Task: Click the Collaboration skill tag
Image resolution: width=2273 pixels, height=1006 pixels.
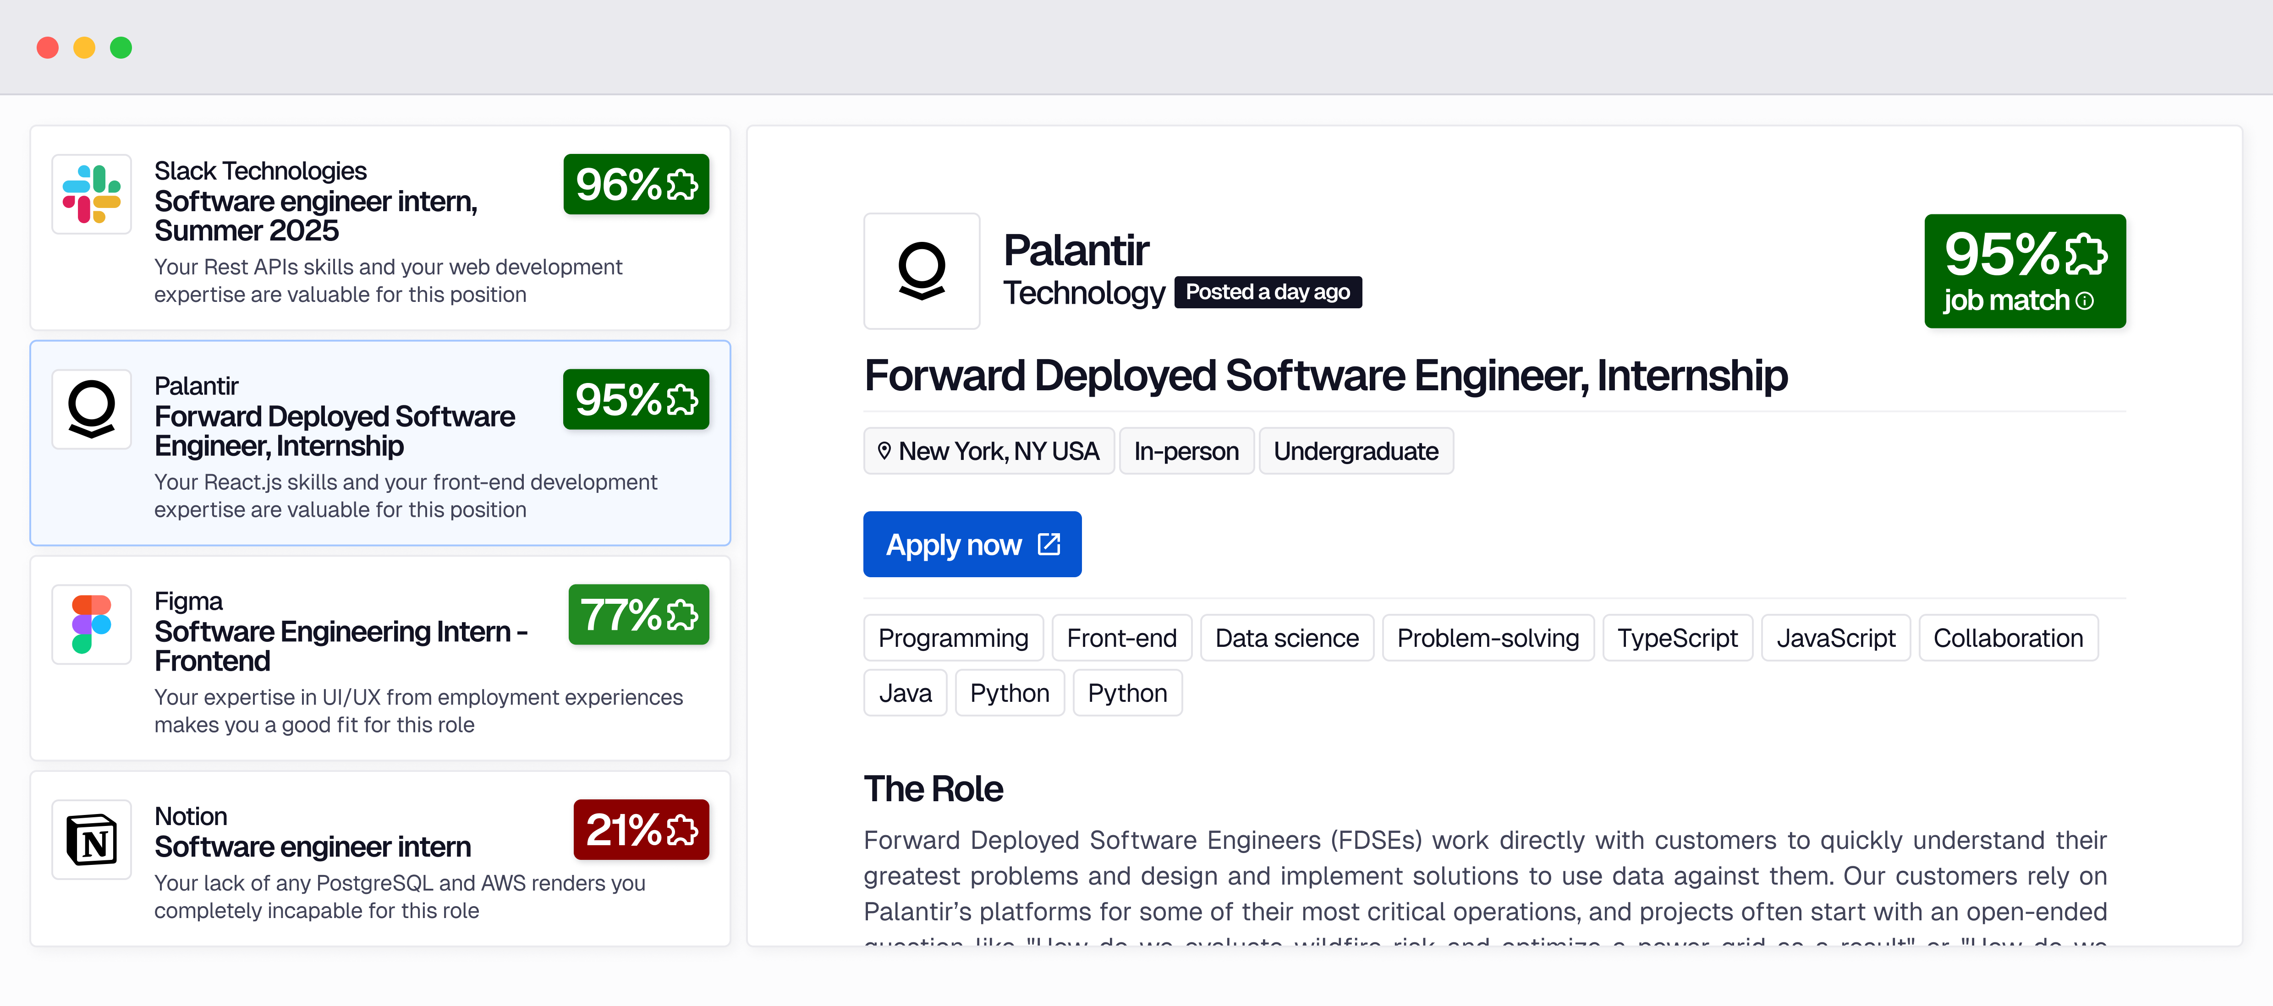Action: point(2008,638)
